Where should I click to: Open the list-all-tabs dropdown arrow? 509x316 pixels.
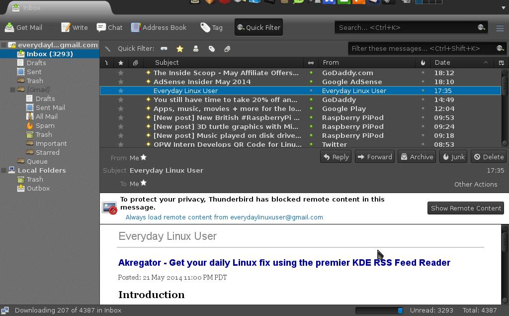click(503, 8)
